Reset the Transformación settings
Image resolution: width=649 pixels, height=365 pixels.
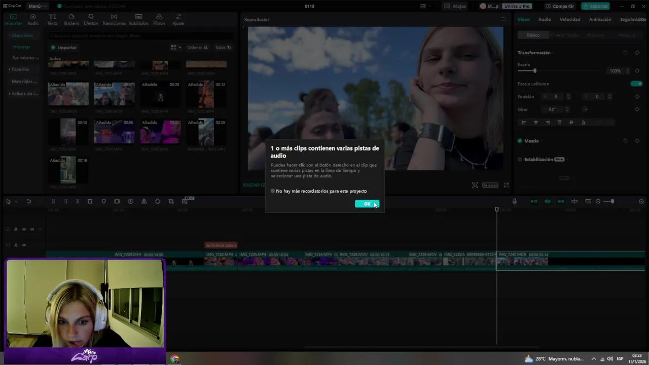[625, 53]
